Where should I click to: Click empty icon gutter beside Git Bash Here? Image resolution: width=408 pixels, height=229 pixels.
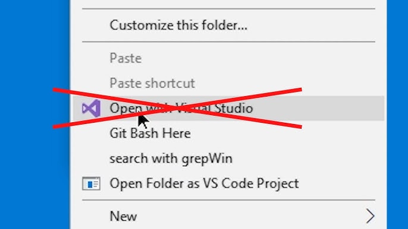pos(91,133)
